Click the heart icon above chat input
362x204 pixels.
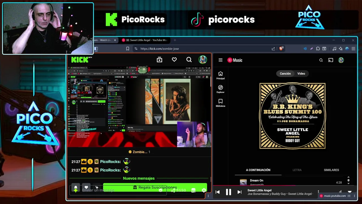tap(86, 187)
